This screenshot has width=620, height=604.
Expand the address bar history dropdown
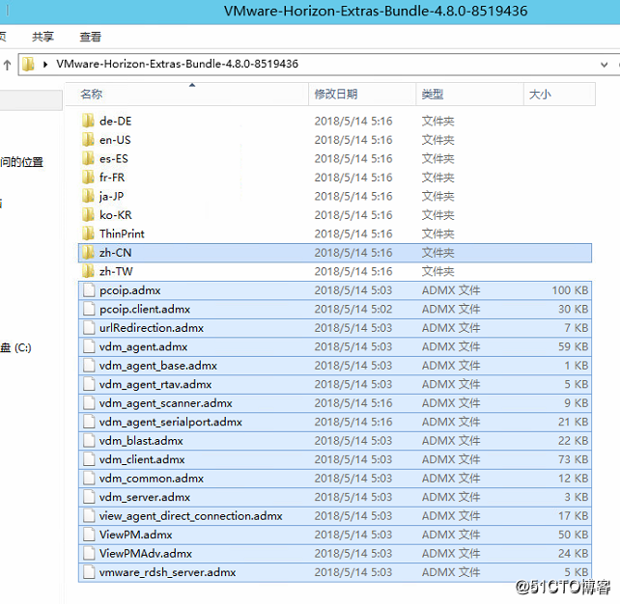604,65
